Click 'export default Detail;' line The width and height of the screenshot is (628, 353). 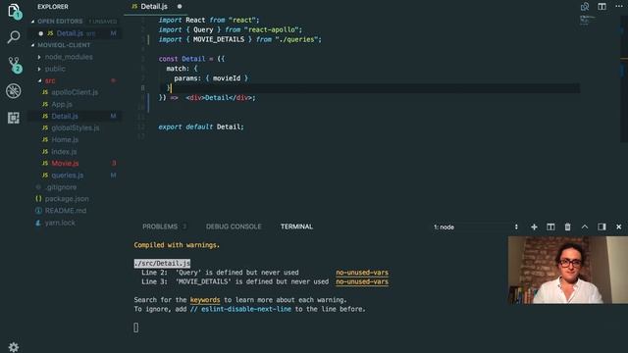click(x=200, y=126)
